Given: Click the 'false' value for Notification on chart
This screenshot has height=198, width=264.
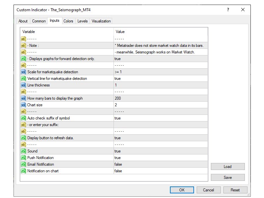Looking at the screenshot, I should [x=118, y=171].
